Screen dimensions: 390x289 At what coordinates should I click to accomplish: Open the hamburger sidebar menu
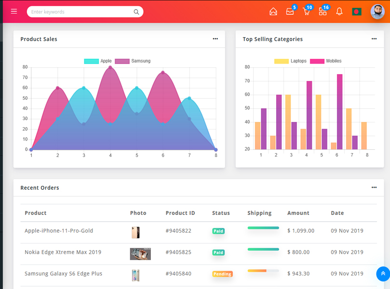pyautogui.click(x=14, y=12)
